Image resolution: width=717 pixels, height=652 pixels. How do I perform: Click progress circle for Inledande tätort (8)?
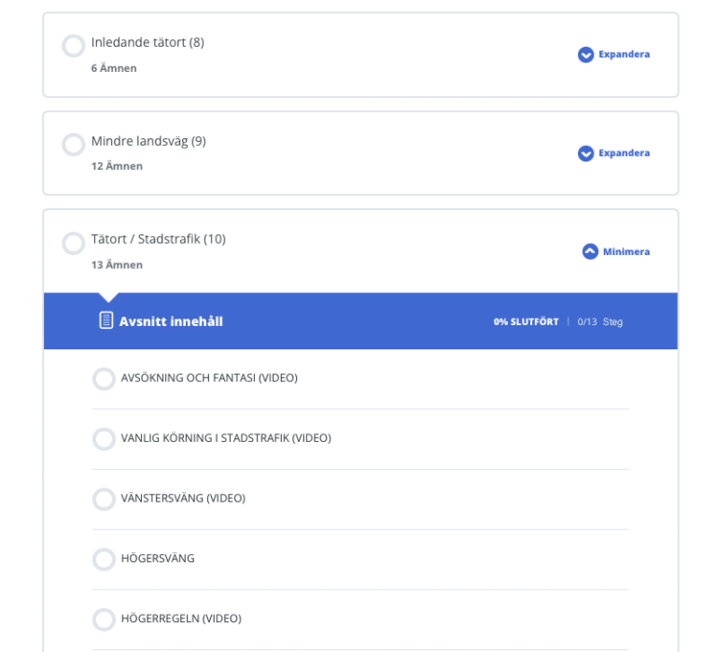pyautogui.click(x=74, y=46)
